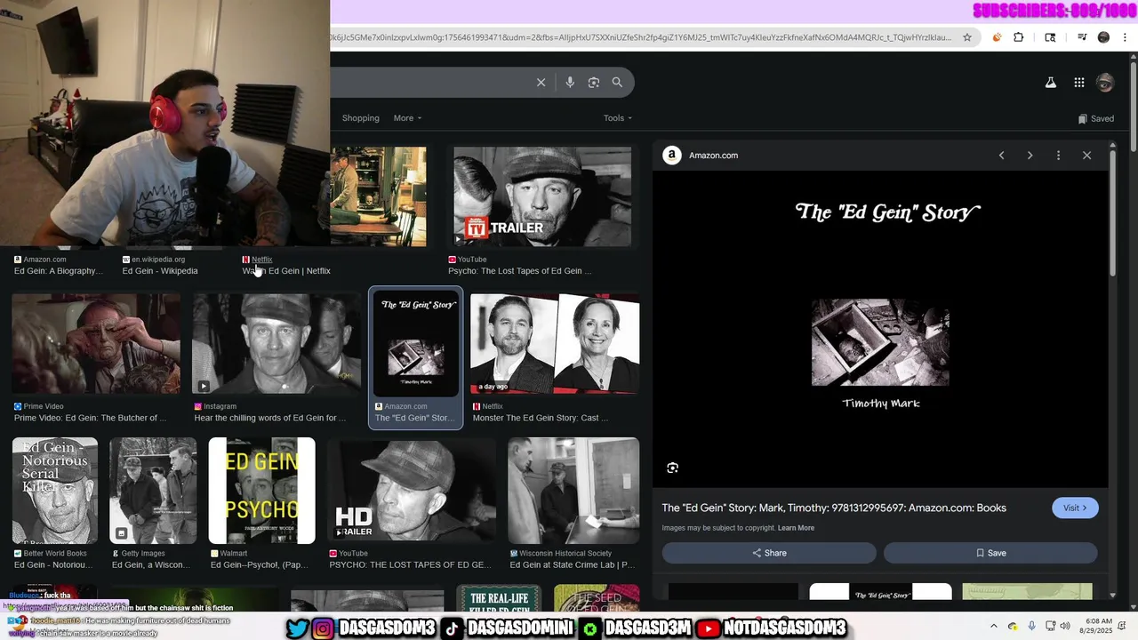The height and width of the screenshot is (640, 1138).
Task: Open Google Lens image search icon
Action: click(x=594, y=83)
